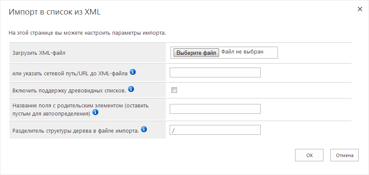Enable поддержку древовидных списков checkbox
Image resolution: width=369 pixels, height=175 pixels.
[174, 90]
